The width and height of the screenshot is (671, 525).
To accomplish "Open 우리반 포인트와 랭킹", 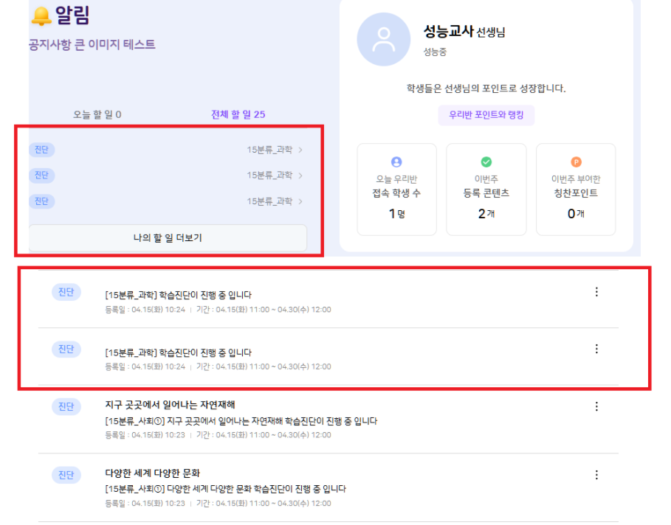I will [x=486, y=116].
